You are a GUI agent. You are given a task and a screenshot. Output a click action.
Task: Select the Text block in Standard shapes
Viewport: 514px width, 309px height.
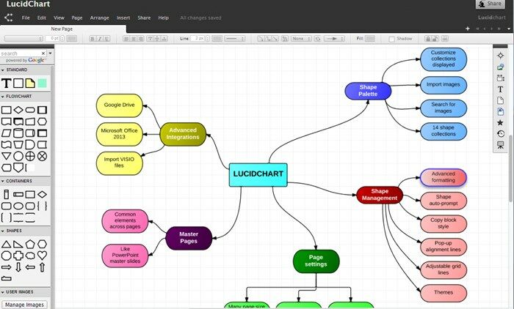[6, 83]
